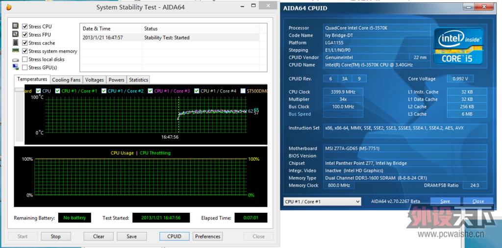Click the CPU chip icon beside Stress CPU

(x=15, y=26)
